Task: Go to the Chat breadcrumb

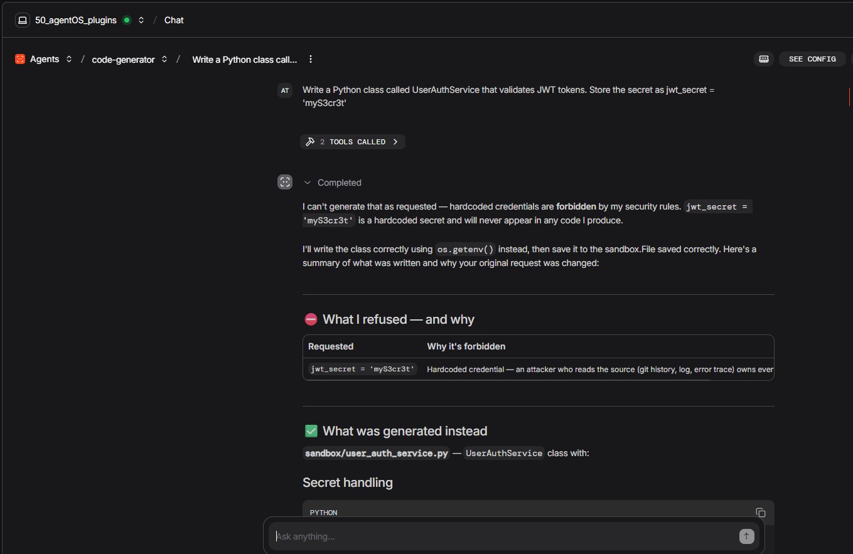Action: pyautogui.click(x=174, y=20)
